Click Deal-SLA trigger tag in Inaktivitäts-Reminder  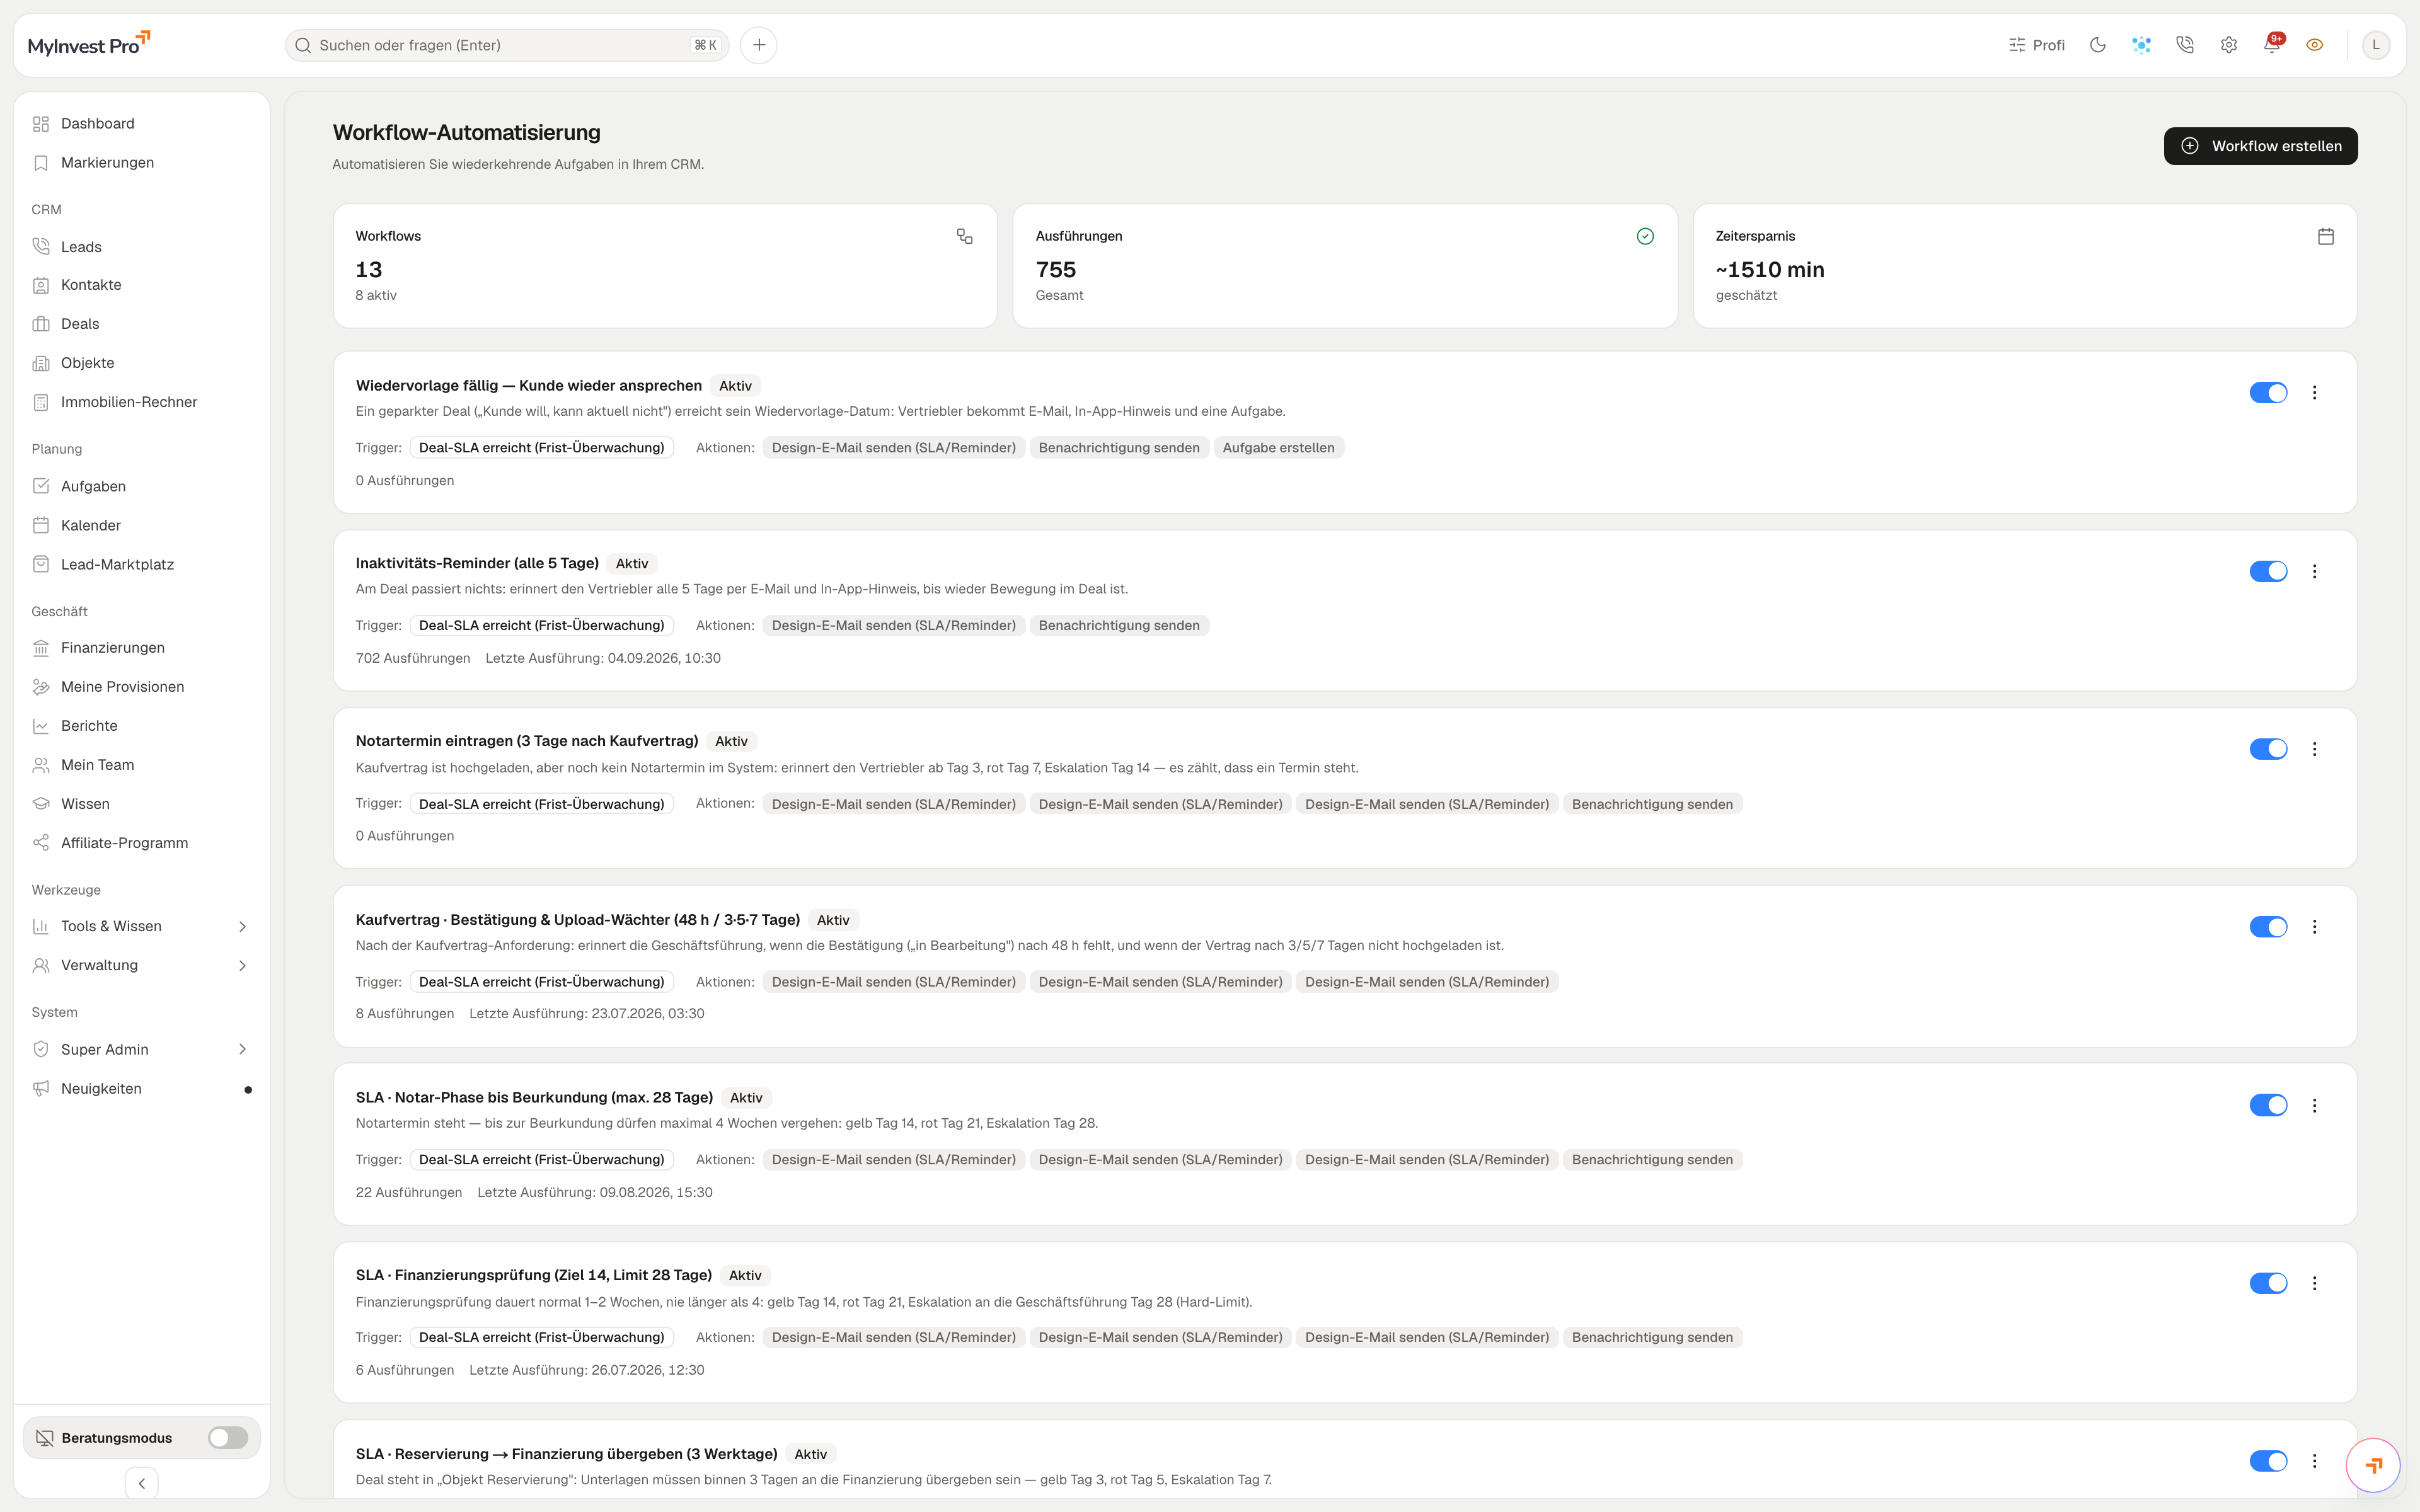click(541, 625)
